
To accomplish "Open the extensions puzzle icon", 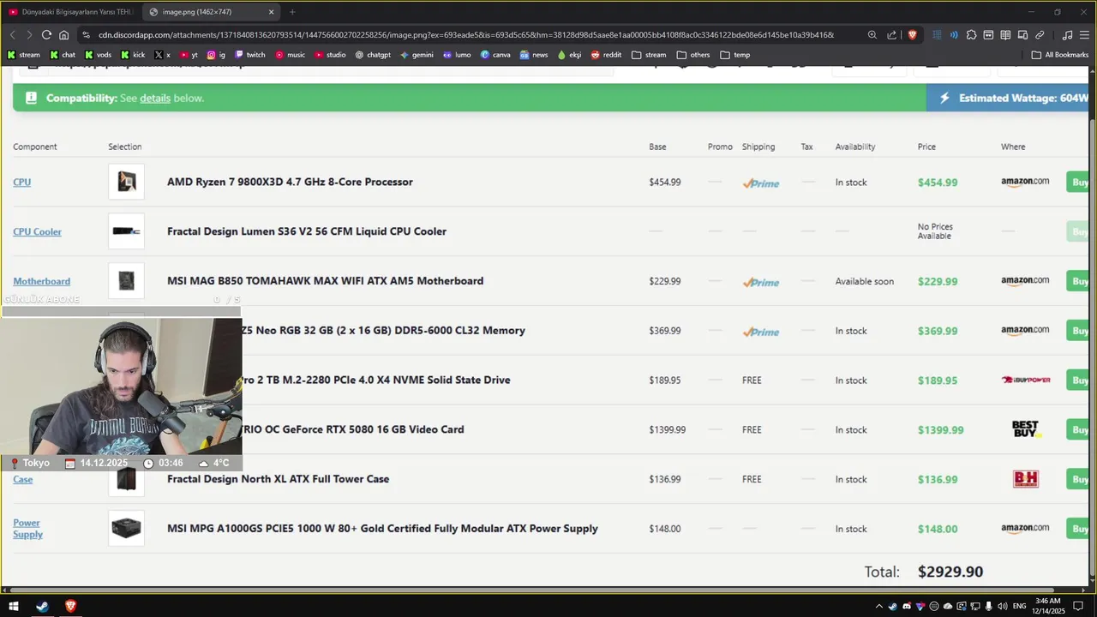I will point(971,35).
